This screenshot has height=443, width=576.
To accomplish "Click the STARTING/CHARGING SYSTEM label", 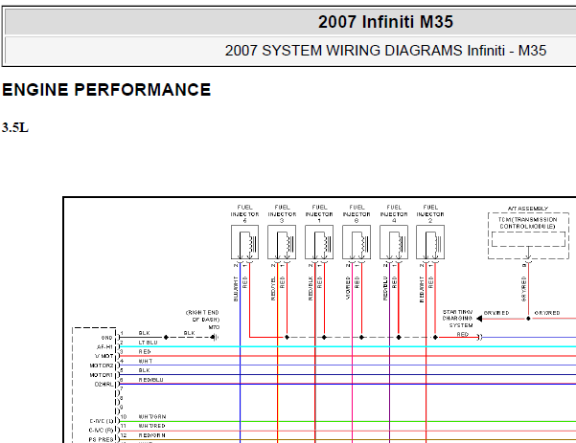I will (457, 319).
